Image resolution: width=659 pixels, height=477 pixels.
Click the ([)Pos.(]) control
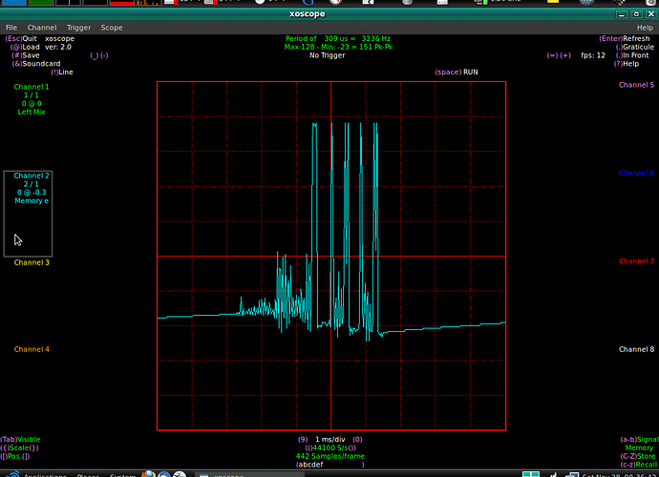point(15,456)
